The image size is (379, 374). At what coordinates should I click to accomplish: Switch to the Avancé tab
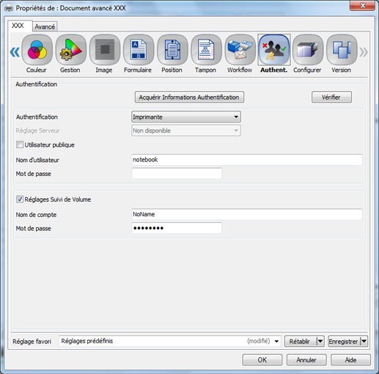(45, 26)
